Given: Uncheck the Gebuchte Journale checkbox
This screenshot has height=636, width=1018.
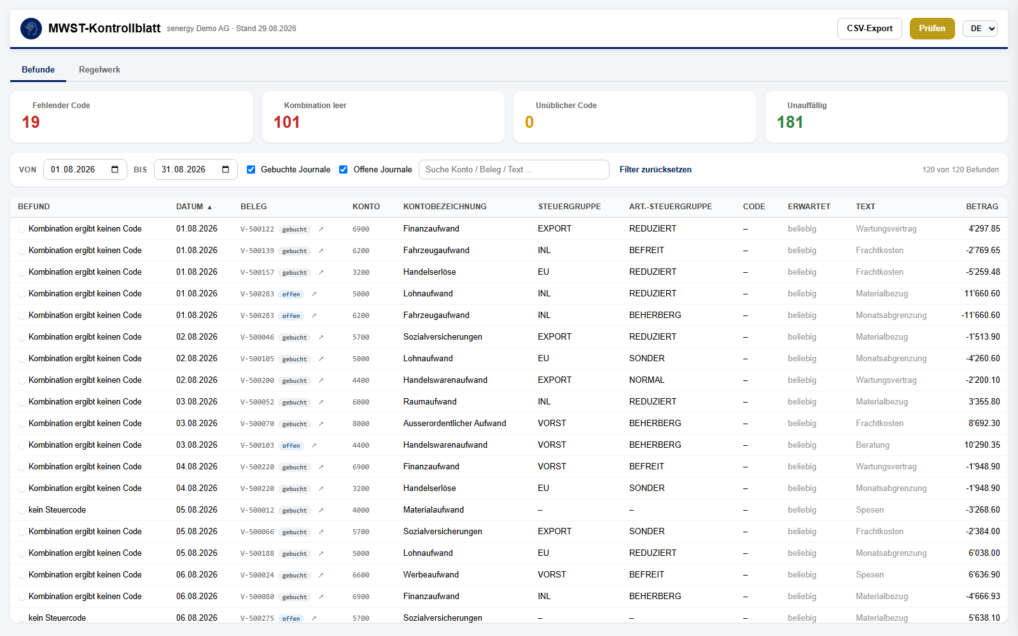Looking at the screenshot, I should point(251,170).
